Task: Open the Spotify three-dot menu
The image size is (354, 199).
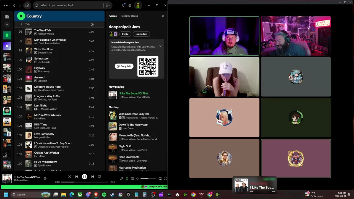Action: (6, 5)
